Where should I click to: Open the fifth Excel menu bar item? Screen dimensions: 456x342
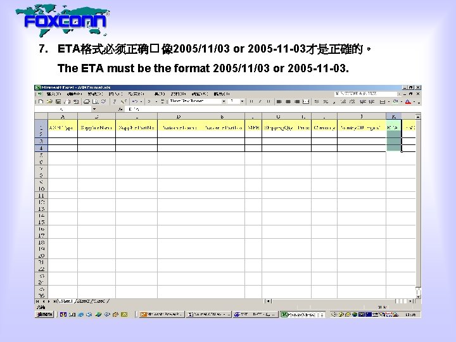[136, 94]
